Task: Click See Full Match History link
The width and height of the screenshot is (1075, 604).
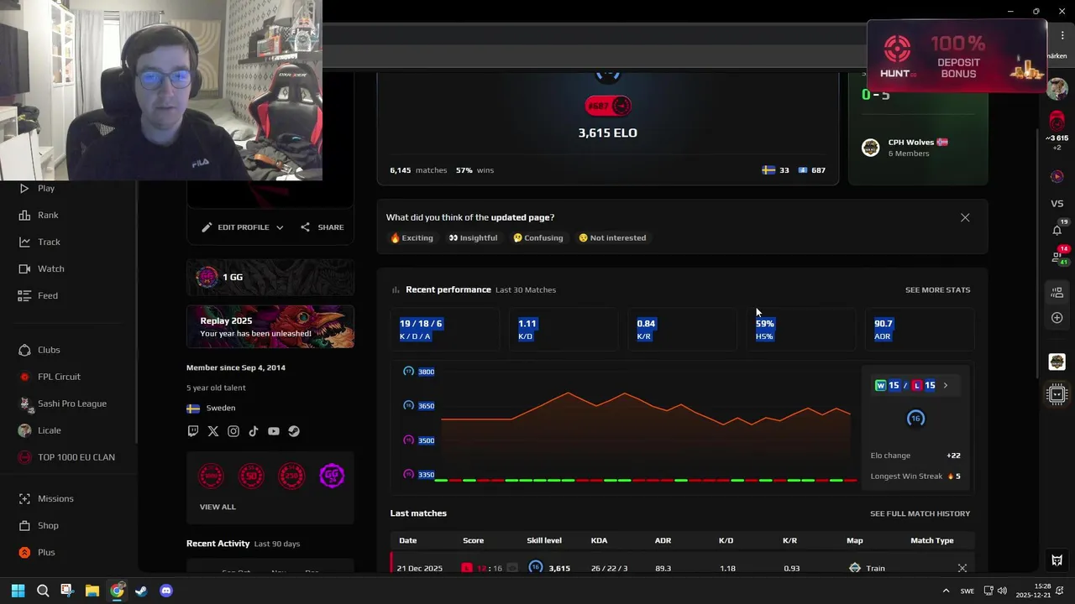Action: click(920, 513)
